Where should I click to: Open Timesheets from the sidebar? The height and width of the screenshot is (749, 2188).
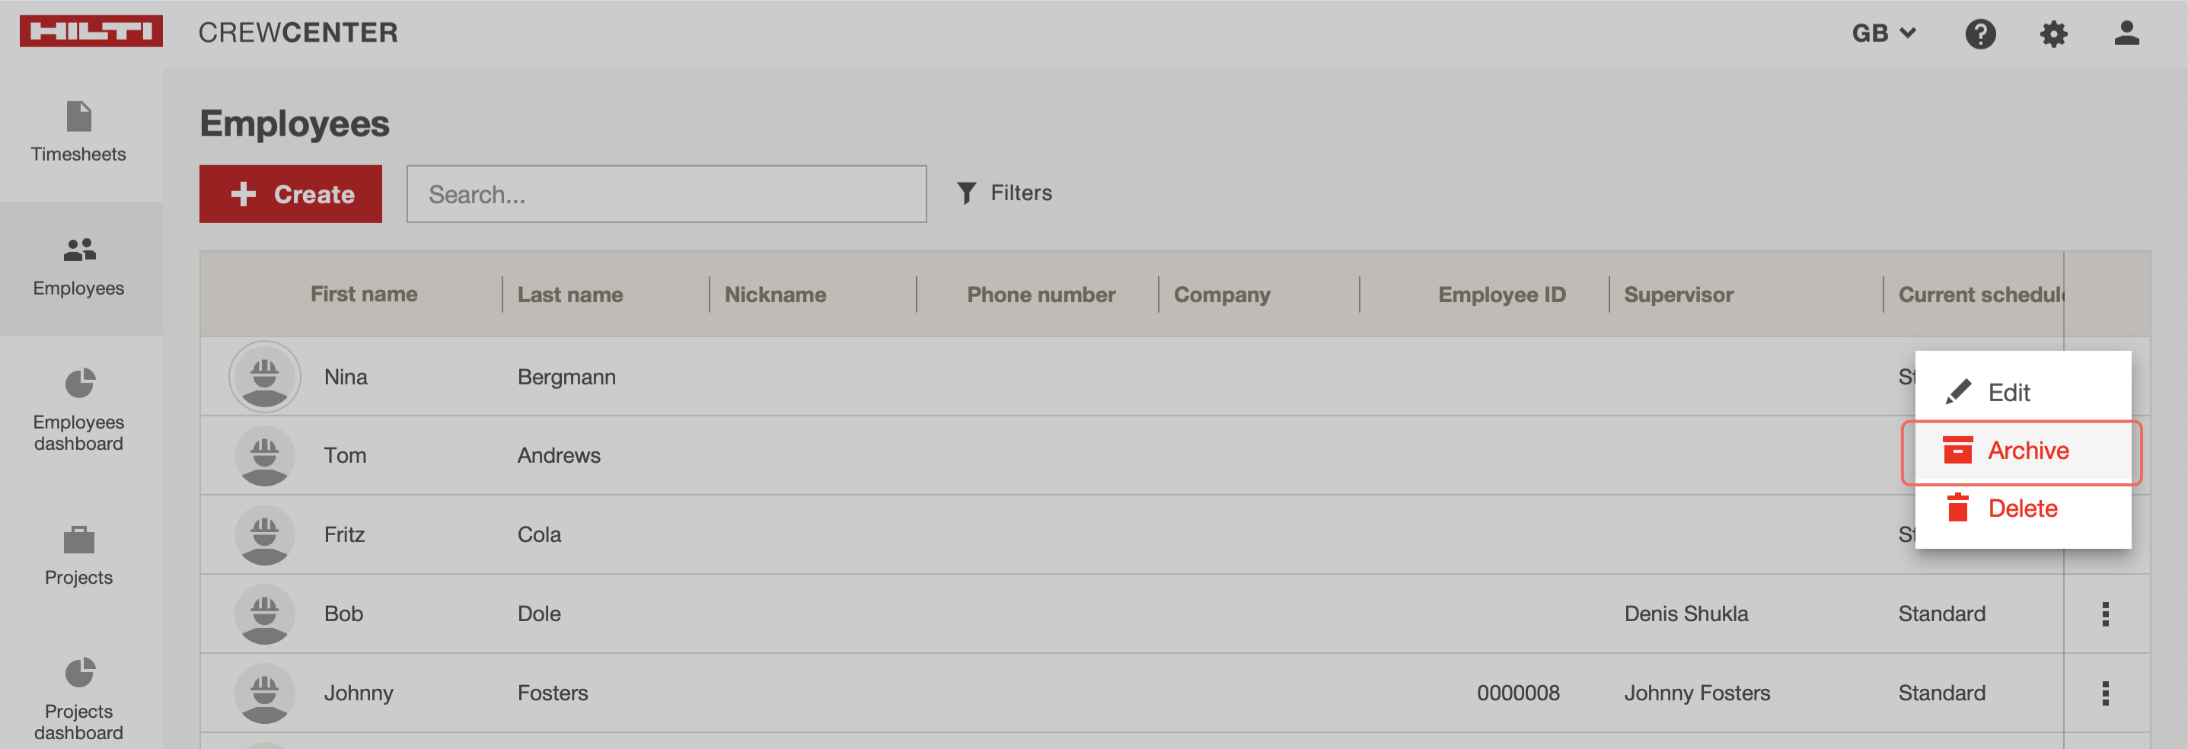(78, 132)
